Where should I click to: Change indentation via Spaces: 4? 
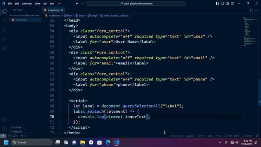click(x=190, y=136)
